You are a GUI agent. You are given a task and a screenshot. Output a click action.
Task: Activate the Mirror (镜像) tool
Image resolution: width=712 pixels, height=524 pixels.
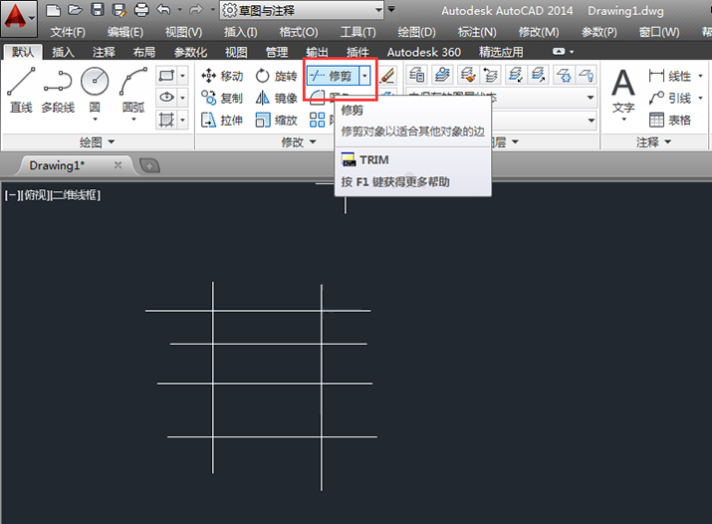[x=276, y=98]
